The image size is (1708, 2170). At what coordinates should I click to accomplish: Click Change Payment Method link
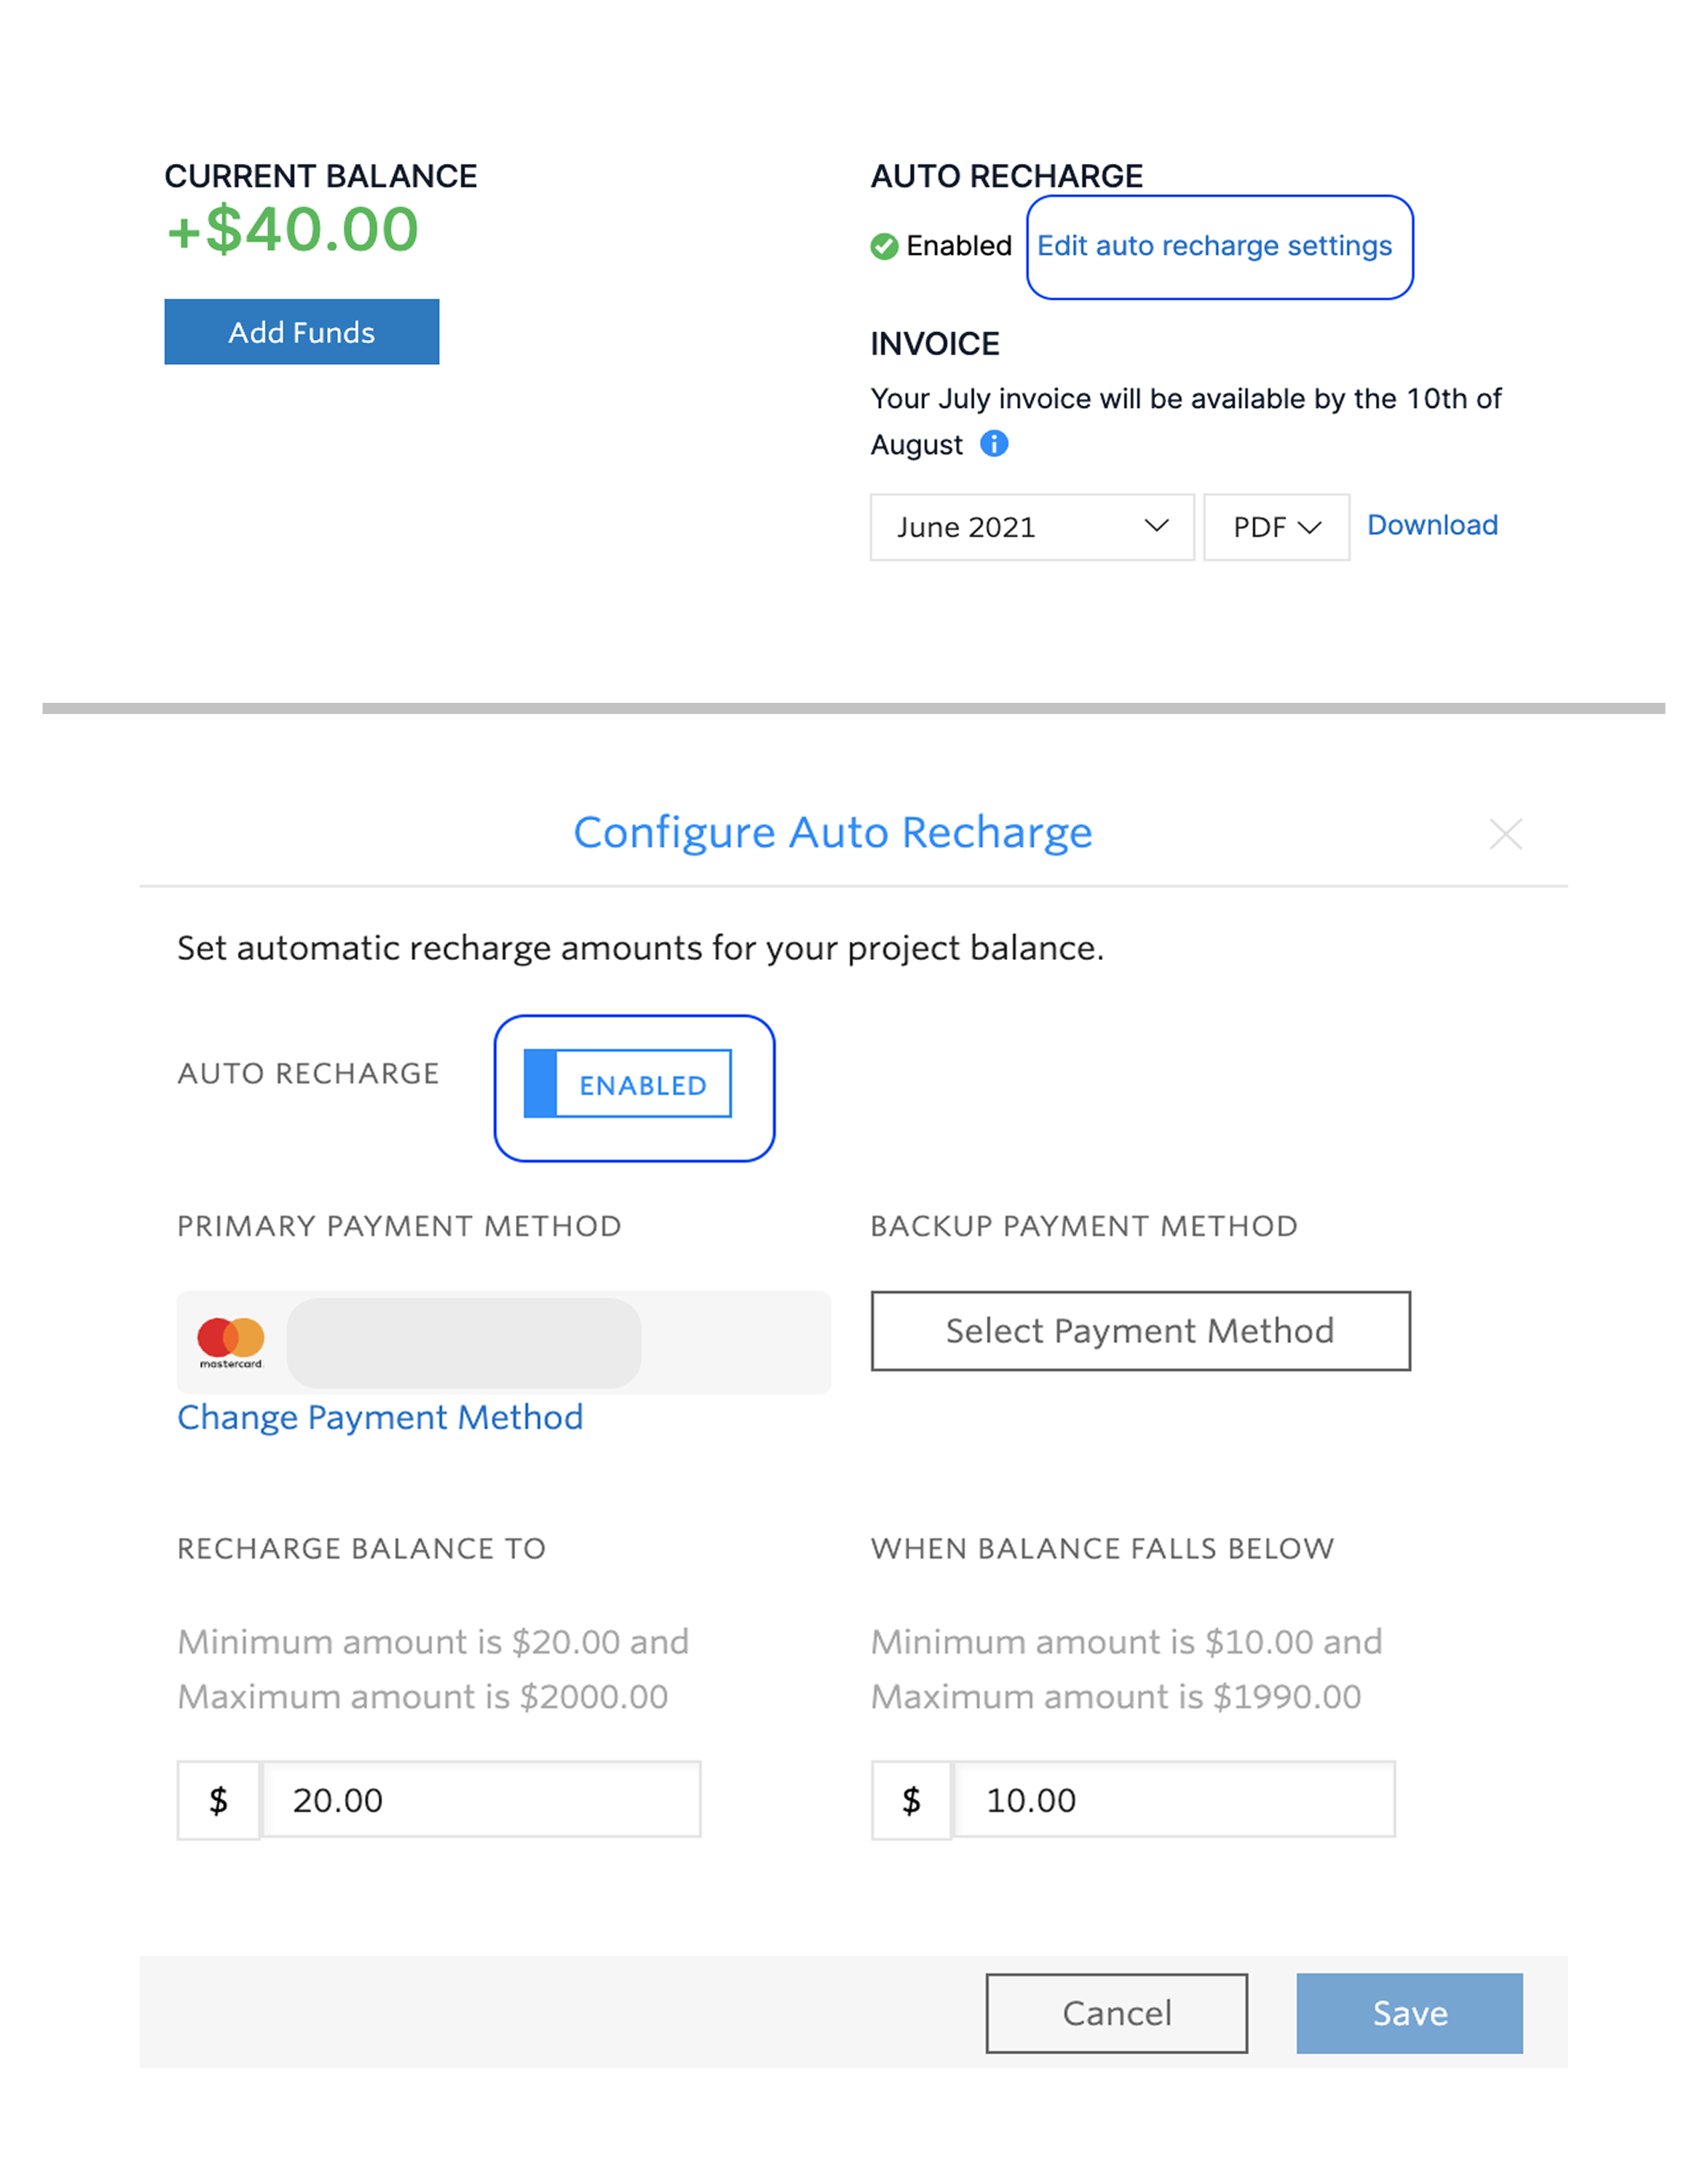[380, 1417]
